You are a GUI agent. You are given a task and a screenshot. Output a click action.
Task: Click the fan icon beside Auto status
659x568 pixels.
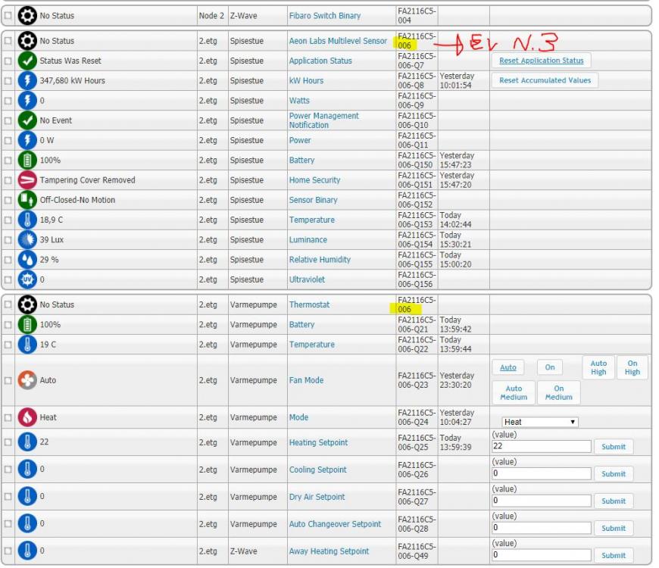click(27, 380)
